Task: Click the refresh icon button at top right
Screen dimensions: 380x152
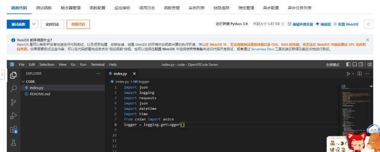Action: 368,24
